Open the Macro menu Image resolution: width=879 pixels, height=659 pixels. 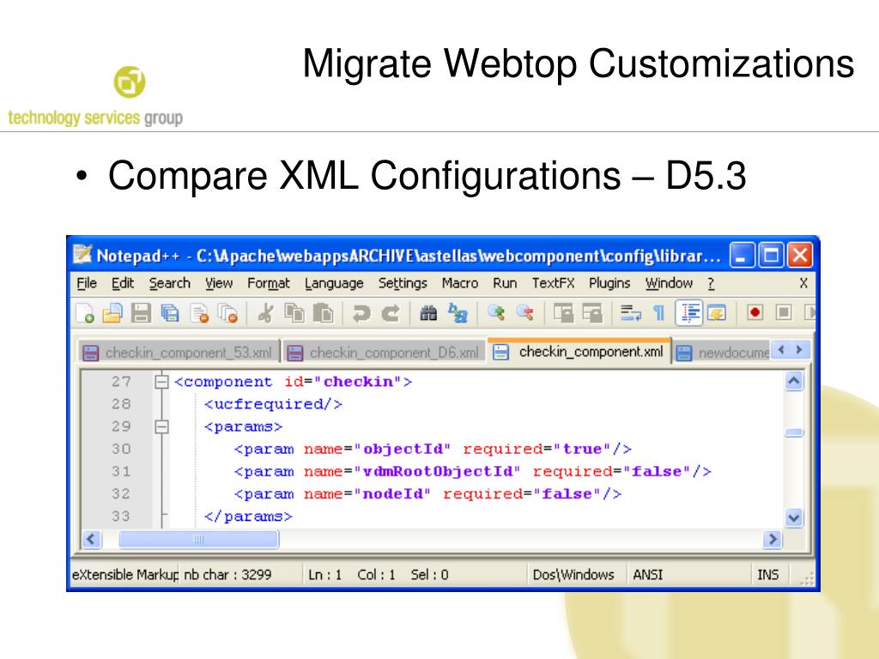pos(460,283)
